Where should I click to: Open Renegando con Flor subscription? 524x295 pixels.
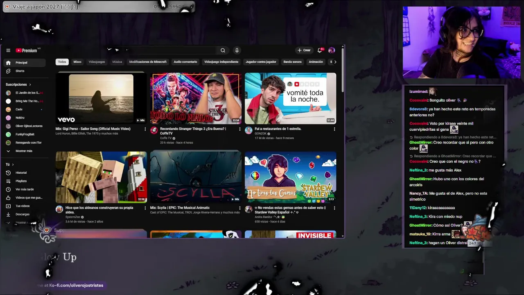(25, 143)
